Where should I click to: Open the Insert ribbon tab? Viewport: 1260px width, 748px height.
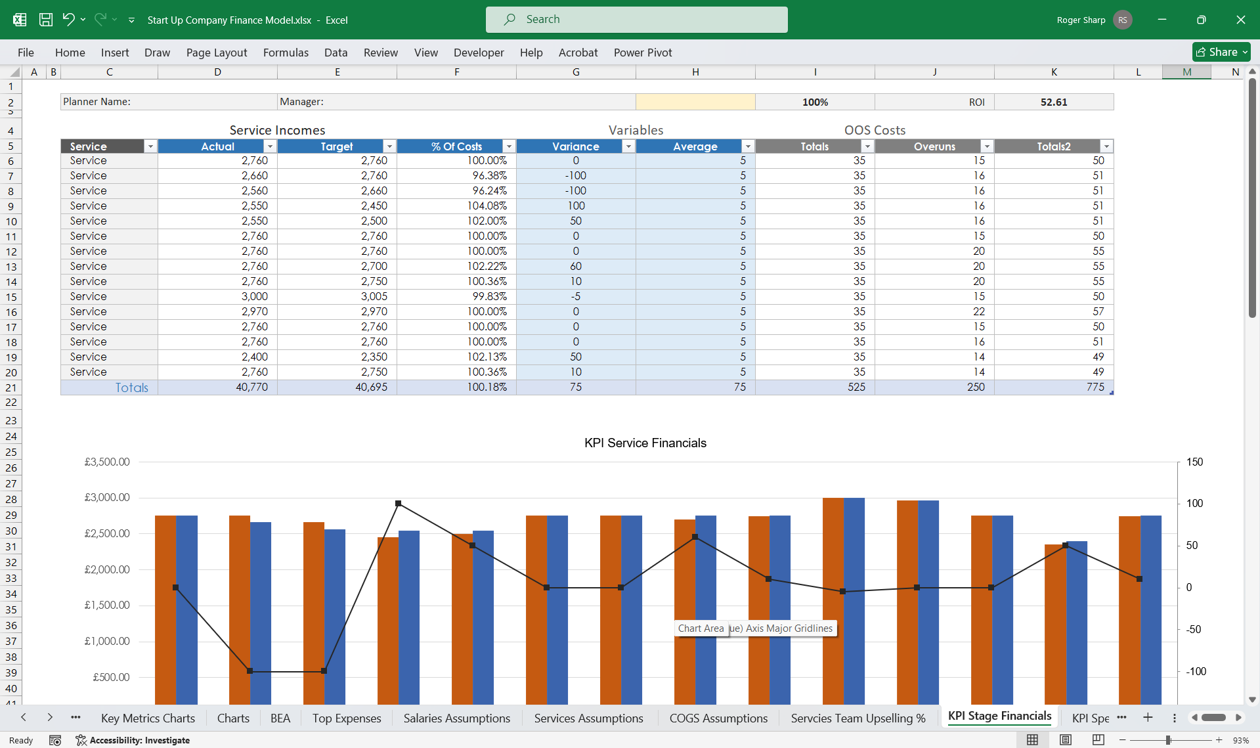click(x=115, y=53)
